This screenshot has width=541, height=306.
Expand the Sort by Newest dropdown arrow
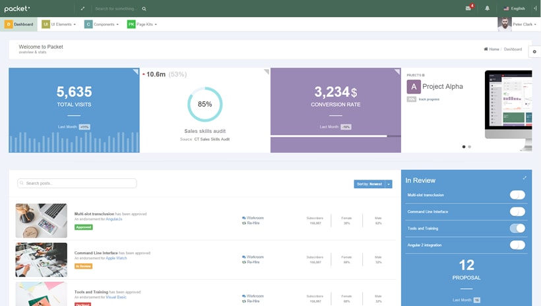click(389, 184)
